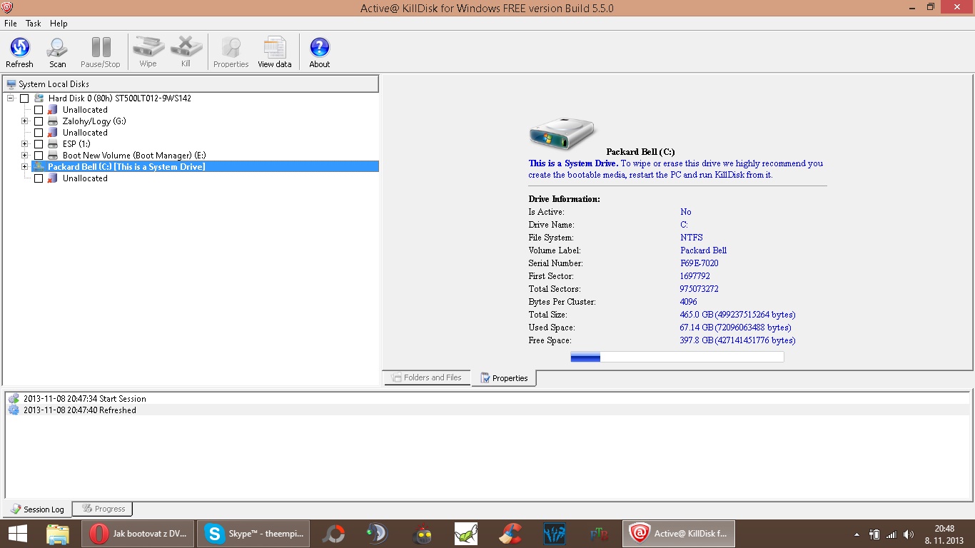975x548 pixels.
Task: Select the Hard Disk 0 (80h) ST500LT012-9WS142 label
Action: pyautogui.click(x=120, y=98)
